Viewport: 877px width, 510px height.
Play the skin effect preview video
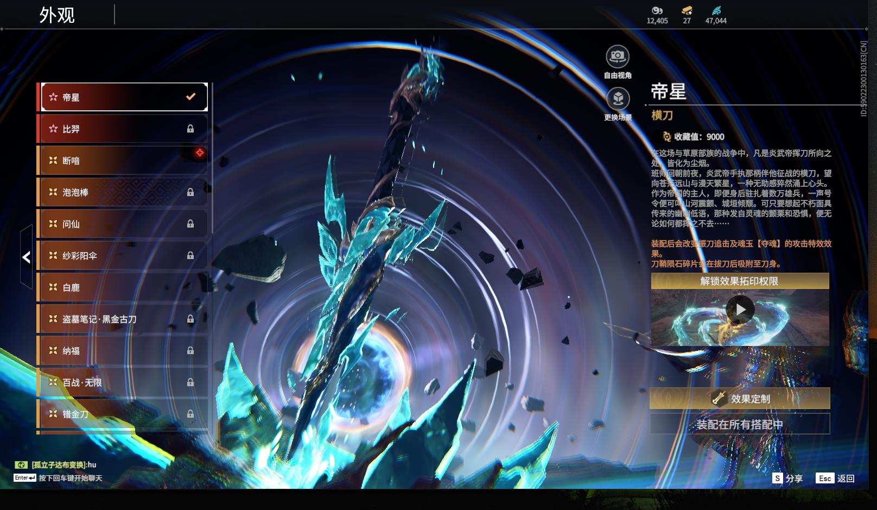coord(740,309)
